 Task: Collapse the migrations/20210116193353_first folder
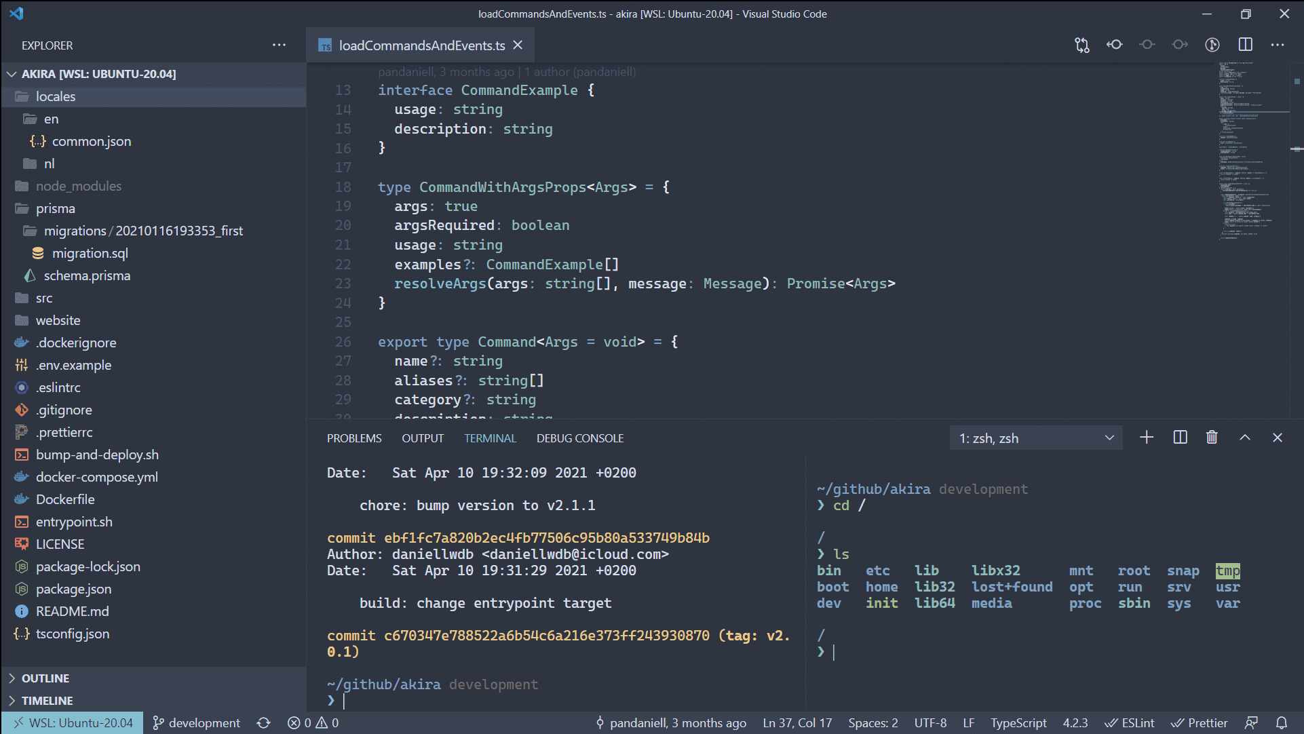(153, 231)
